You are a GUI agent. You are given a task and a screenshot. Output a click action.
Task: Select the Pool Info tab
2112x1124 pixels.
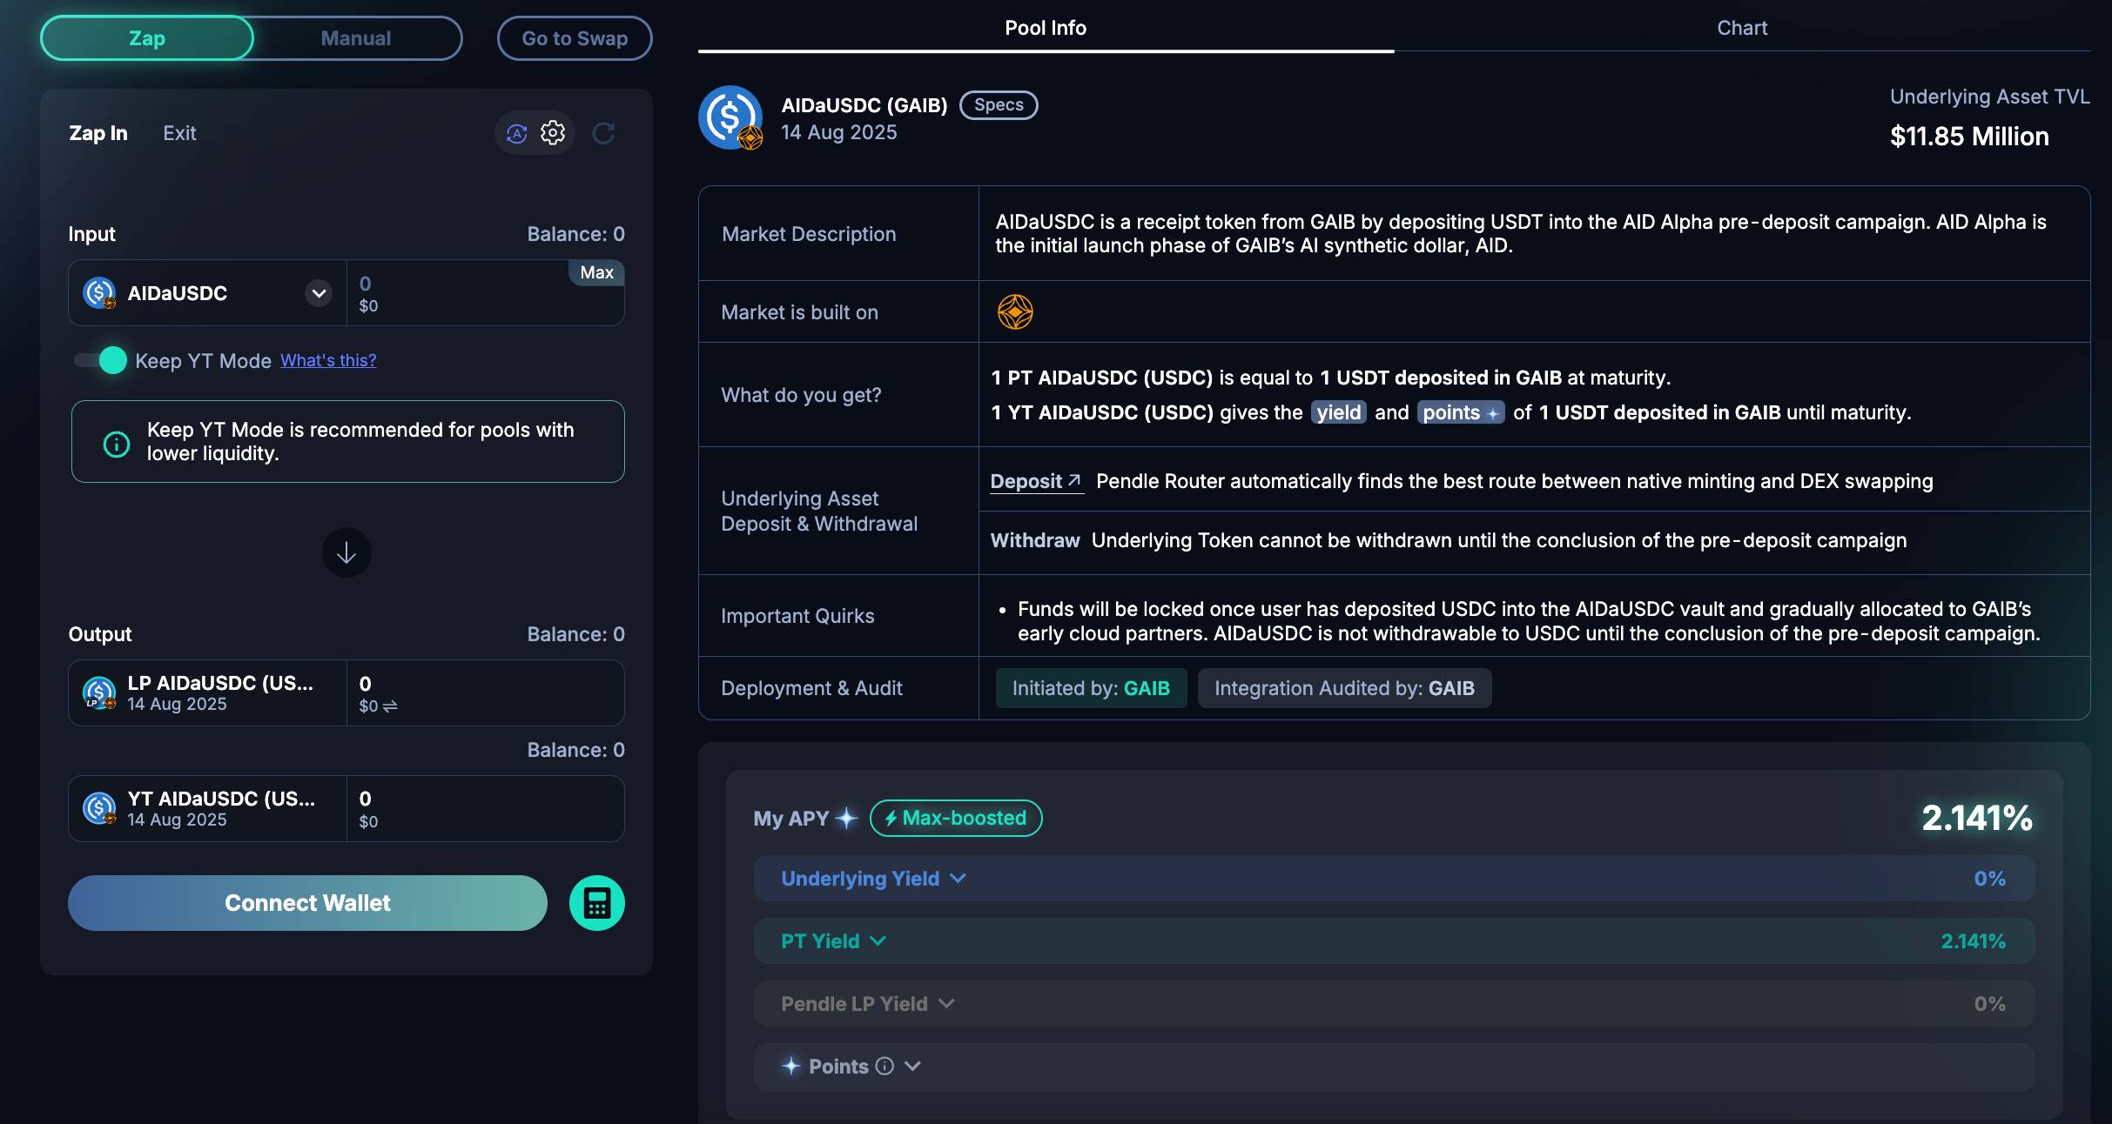1046,28
